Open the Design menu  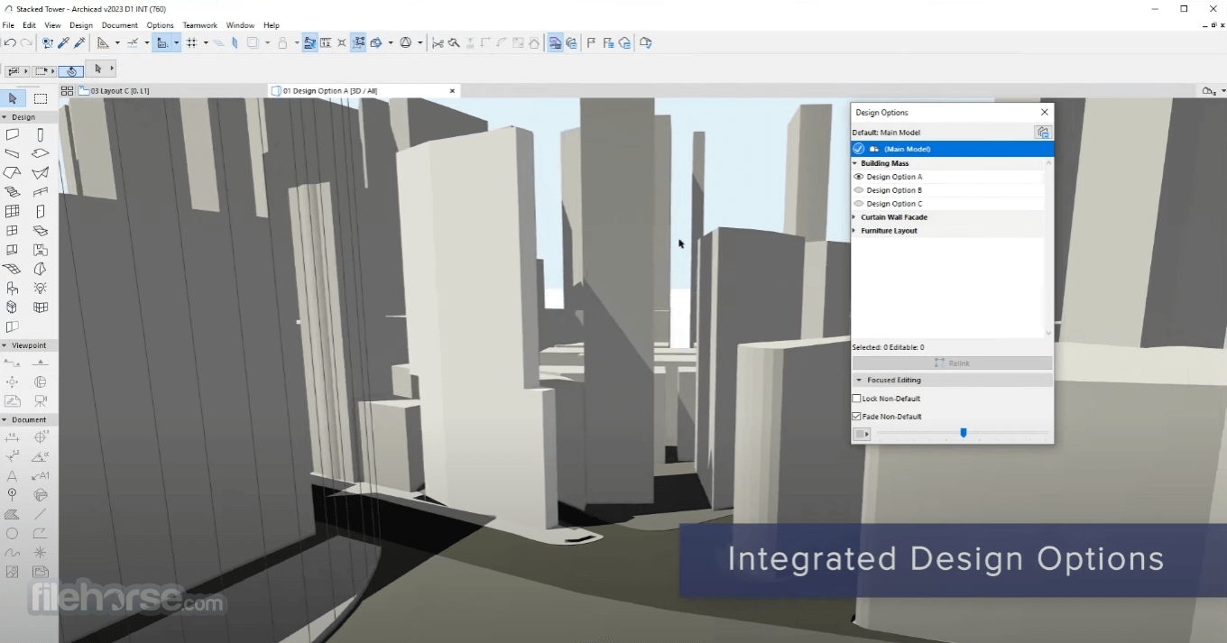pyautogui.click(x=81, y=25)
